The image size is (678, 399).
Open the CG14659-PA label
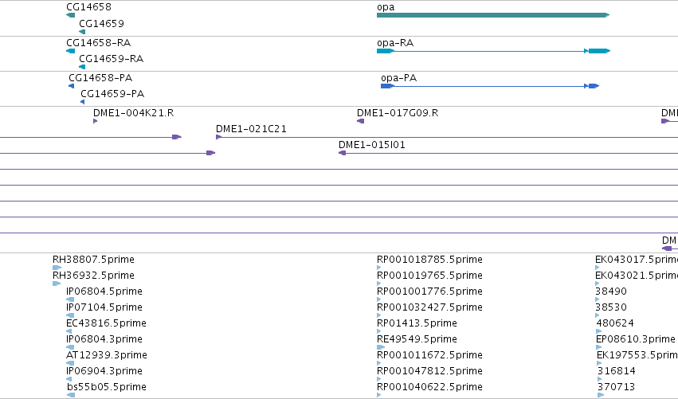point(112,93)
